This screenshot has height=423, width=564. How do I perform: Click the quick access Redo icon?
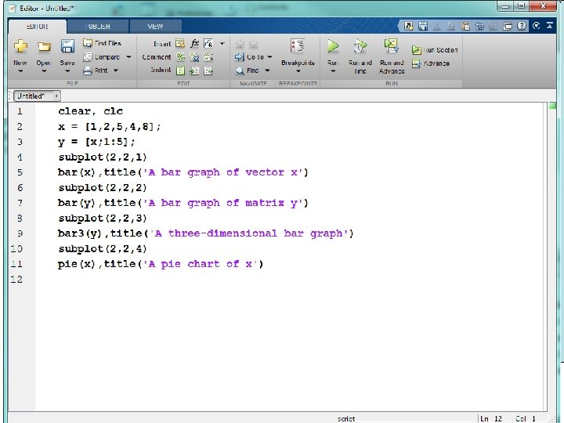(493, 26)
